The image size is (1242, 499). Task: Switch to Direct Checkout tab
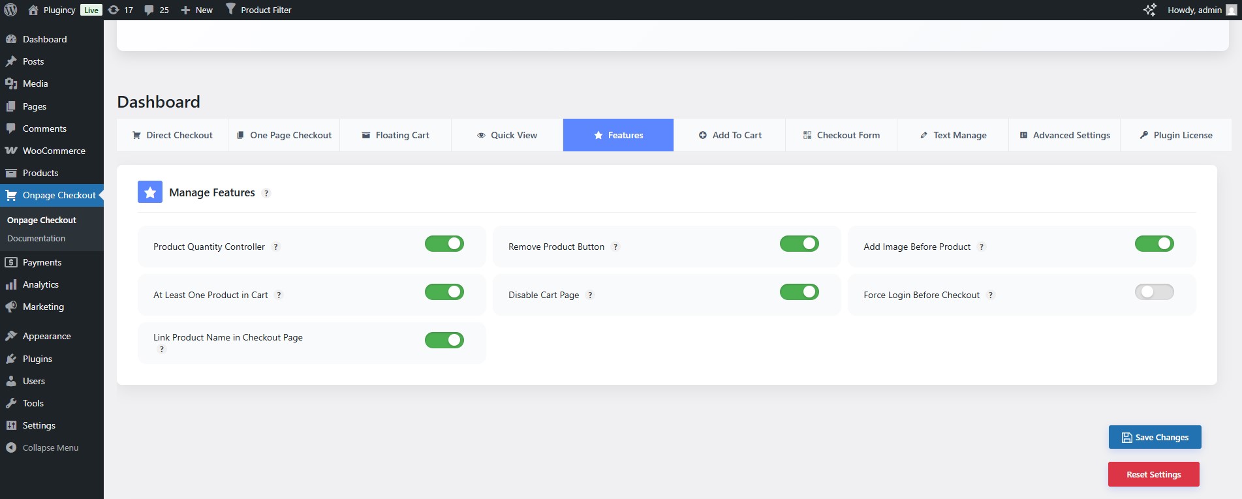(x=172, y=135)
